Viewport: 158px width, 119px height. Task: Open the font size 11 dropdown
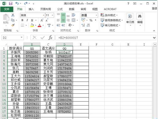[x=52, y=15]
